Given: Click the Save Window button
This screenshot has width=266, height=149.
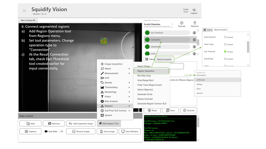Looking at the screenshot, I should (130, 131).
